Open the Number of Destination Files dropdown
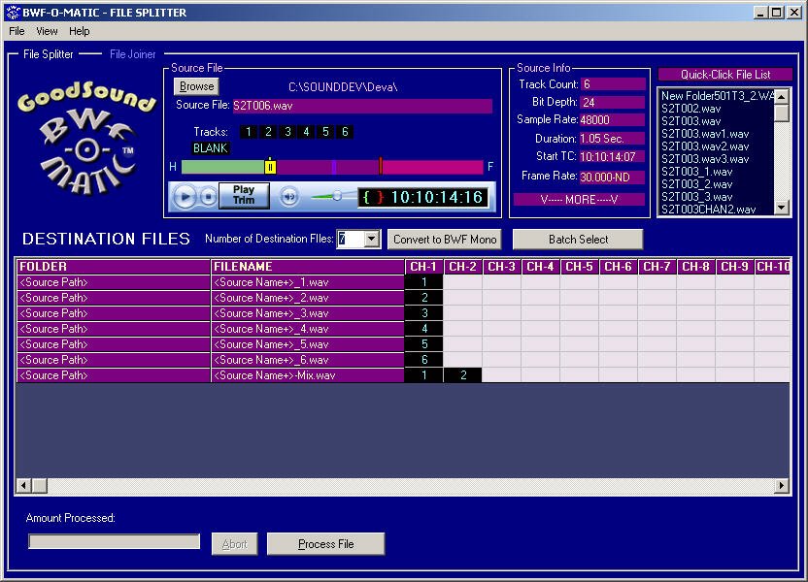 (372, 239)
